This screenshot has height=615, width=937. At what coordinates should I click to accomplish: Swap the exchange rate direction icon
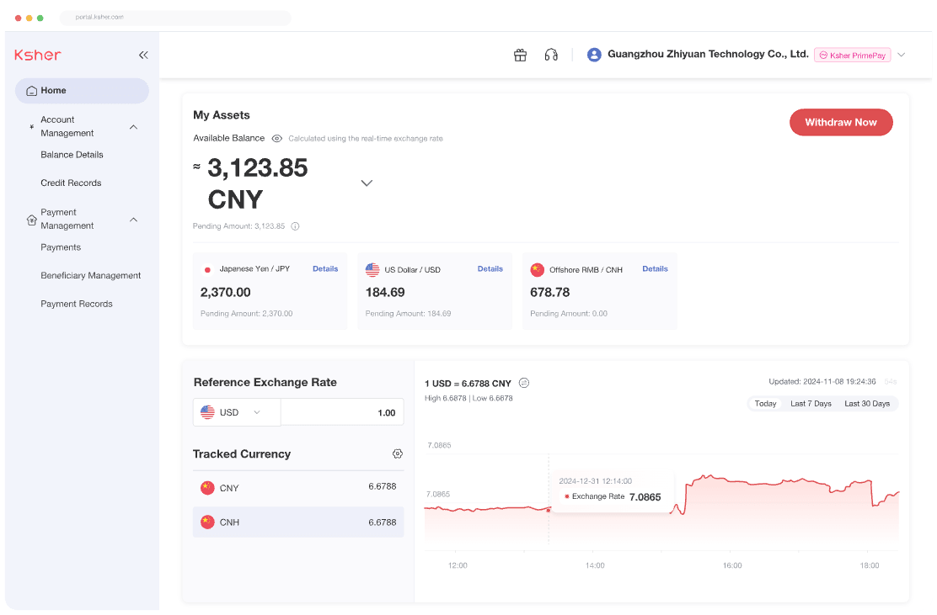coord(524,383)
